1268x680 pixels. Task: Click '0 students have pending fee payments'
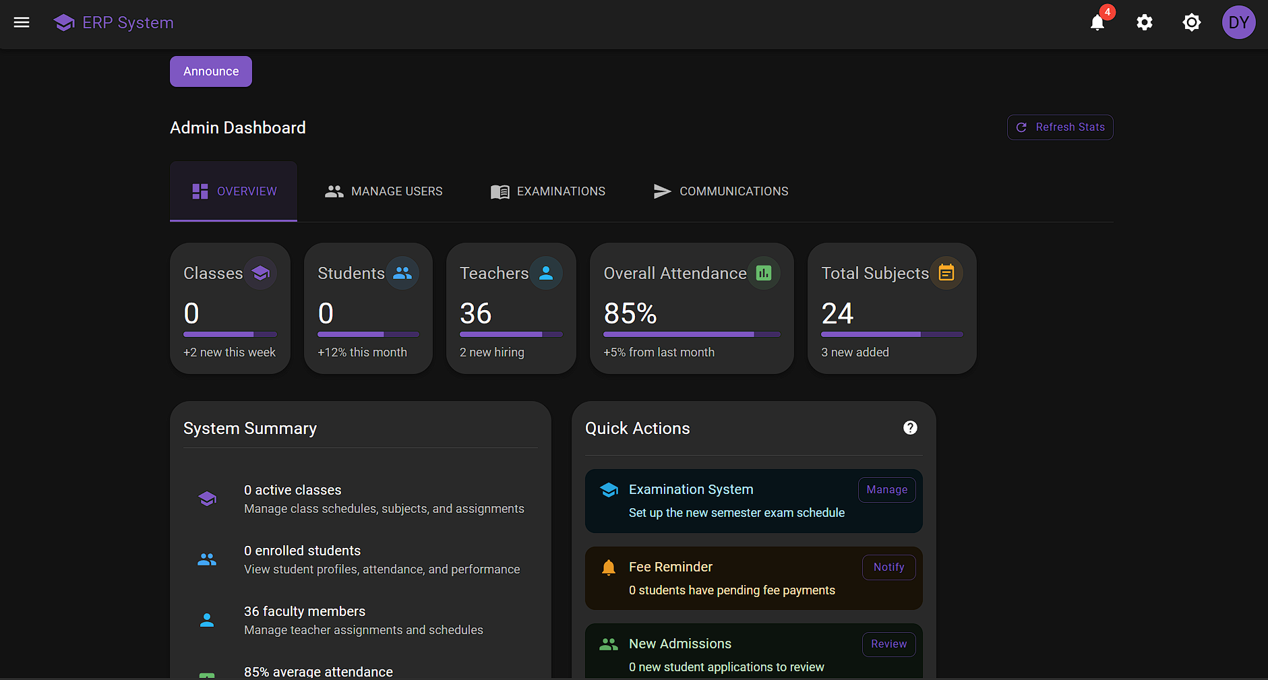[x=732, y=590]
